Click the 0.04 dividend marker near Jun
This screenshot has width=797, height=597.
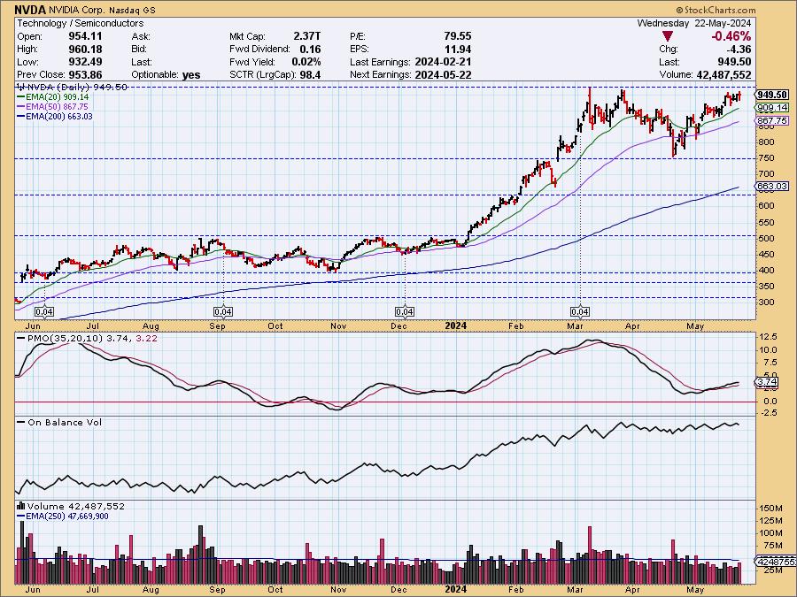(x=44, y=311)
